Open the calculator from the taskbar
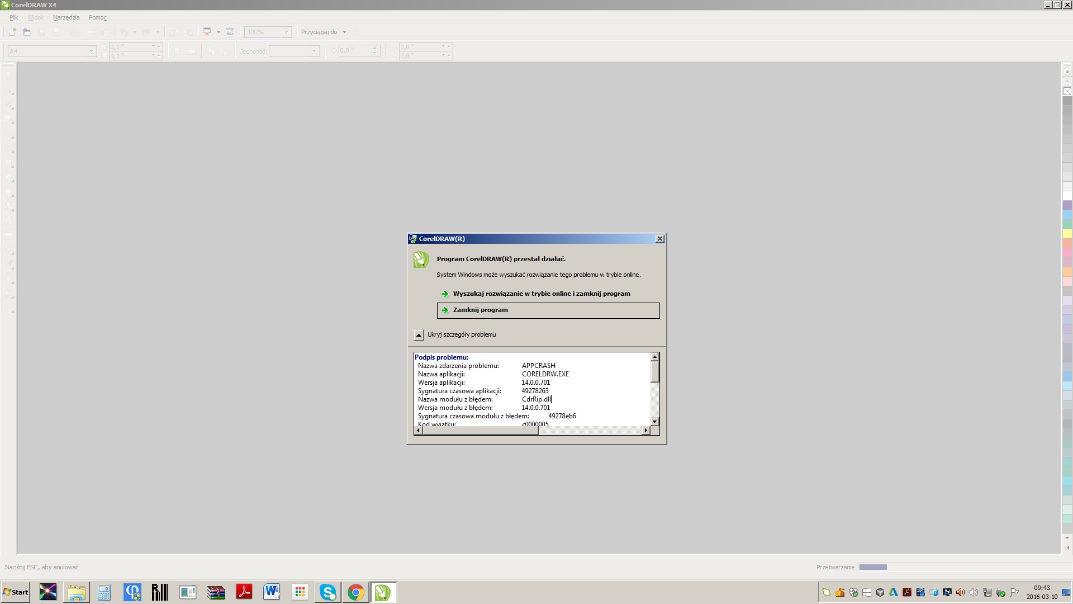This screenshot has height=604, width=1073. click(x=104, y=592)
